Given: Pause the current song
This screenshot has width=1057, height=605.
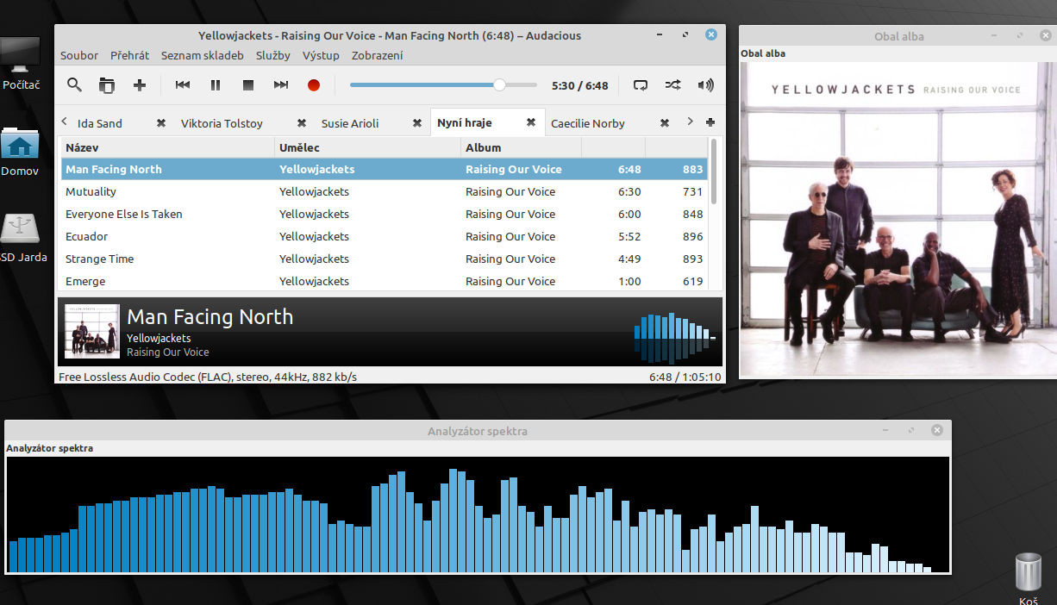Looking at the screenshot, I should [x=216, y=85].
